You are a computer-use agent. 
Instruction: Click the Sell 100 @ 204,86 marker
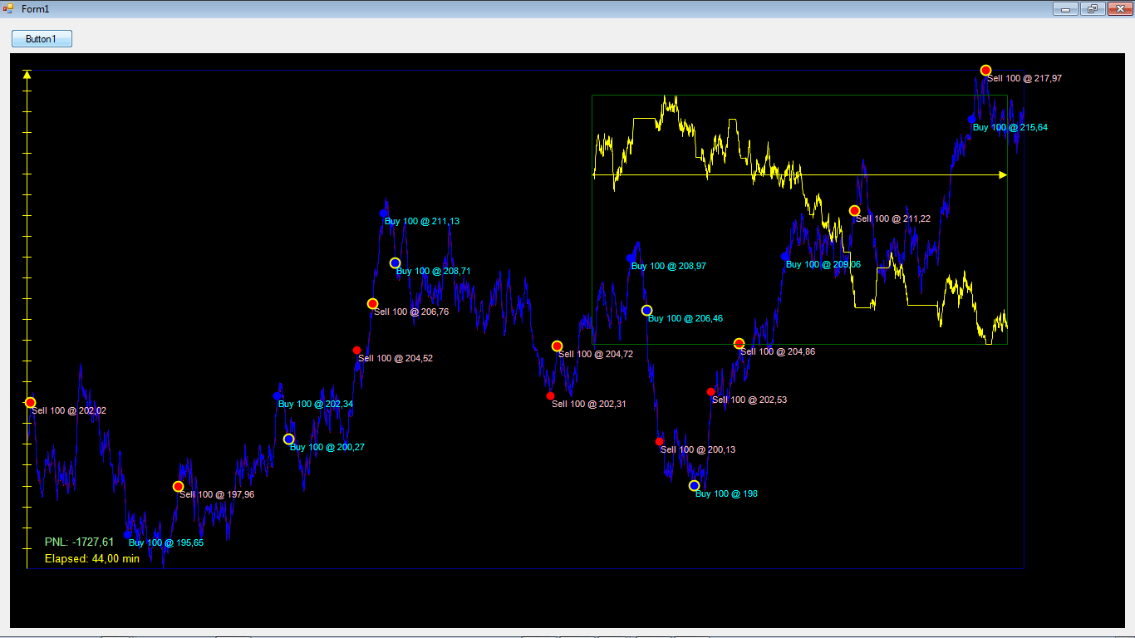click(739, 344)
